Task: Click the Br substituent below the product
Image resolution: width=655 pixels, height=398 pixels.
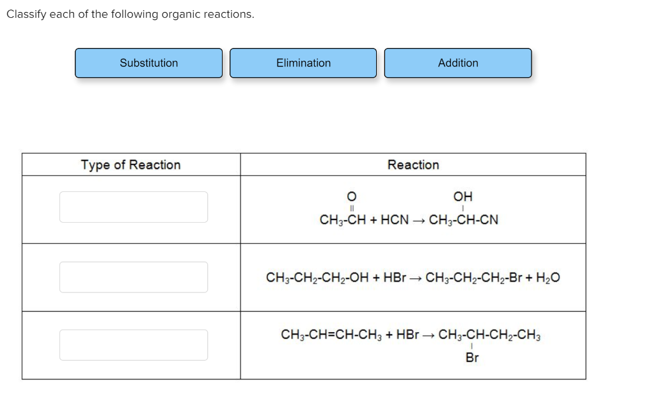Action: tap(472, 358)
